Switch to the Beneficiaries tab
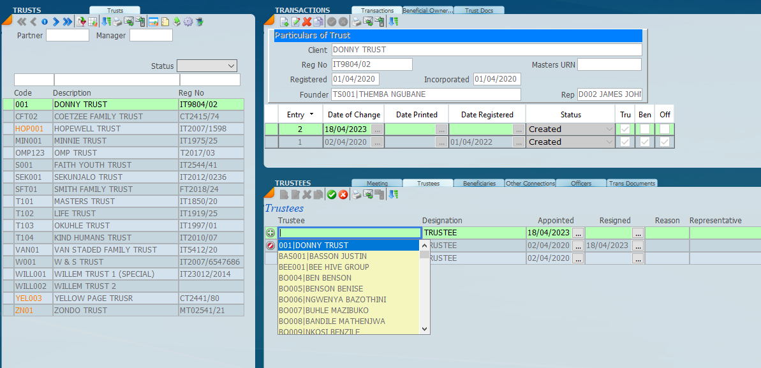This screenshot has height=368, width=761. (479, 184)
